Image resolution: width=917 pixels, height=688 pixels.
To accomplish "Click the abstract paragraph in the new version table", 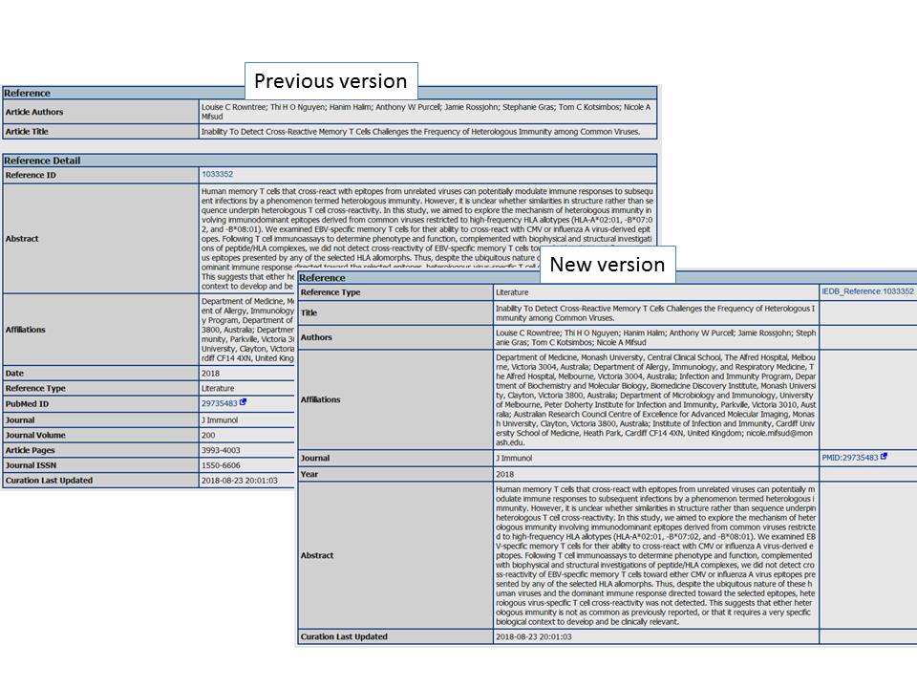I will tap(655, 556).
